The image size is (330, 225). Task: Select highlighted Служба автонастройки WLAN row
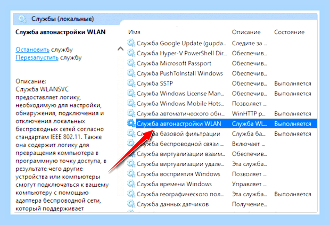click(222, 123)
